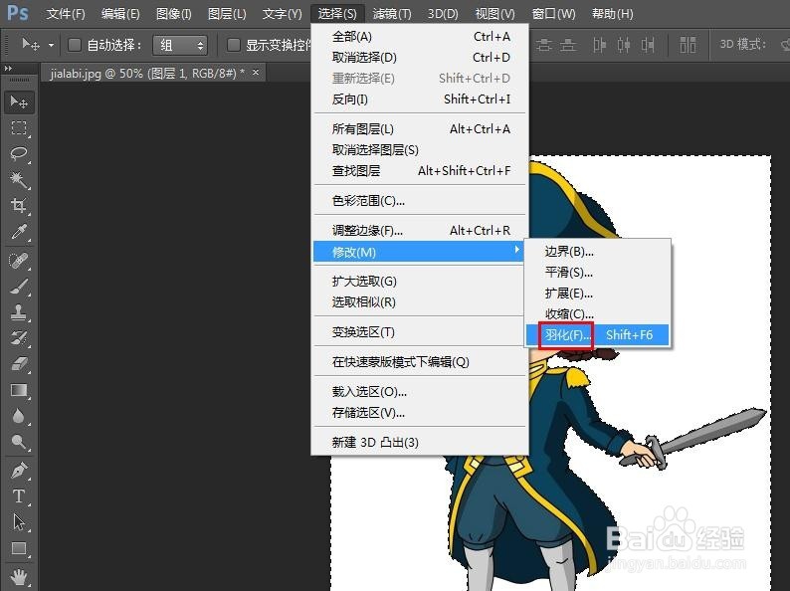The image size is (790, 591).
Task: Click the distribute bottom edges icon
Action: click(x=568, y=45)
